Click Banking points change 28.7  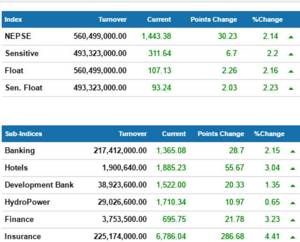[x=237, y=151]
